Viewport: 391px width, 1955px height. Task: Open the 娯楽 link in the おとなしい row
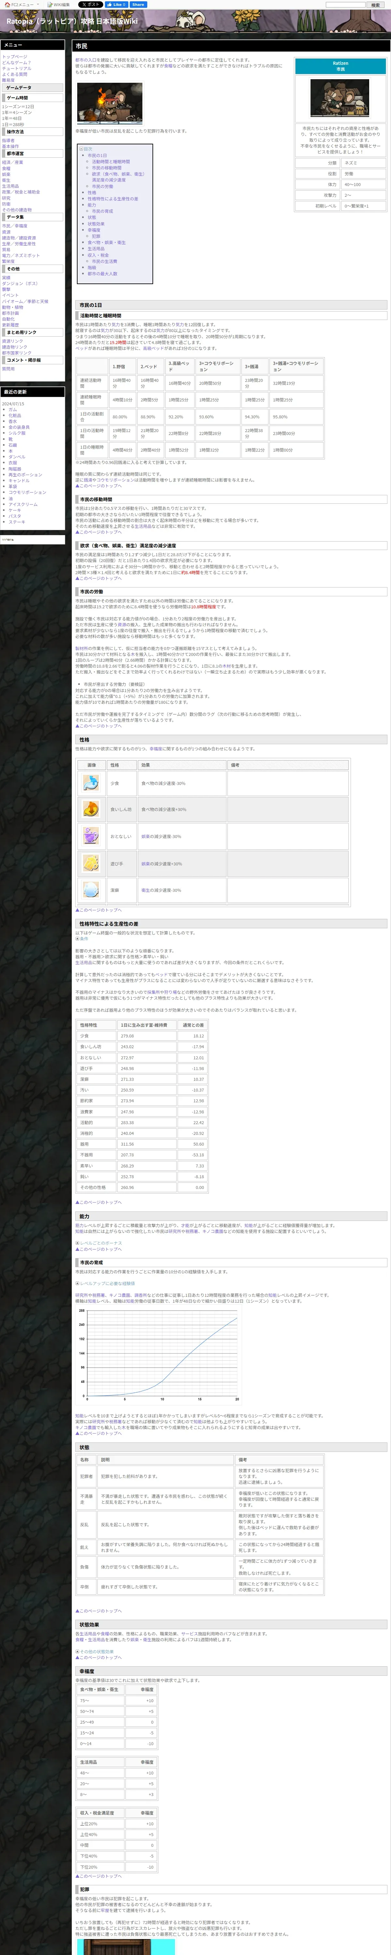[145, 836]
